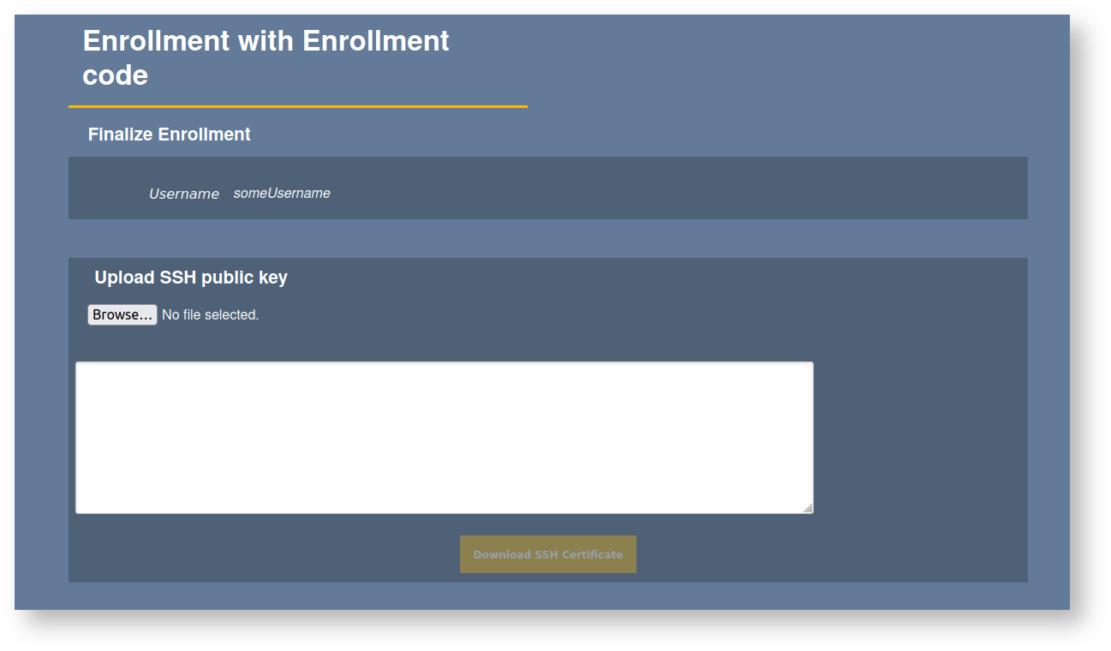Select the Username field label
This screenshot has width=1111, height=651.
point(183,194)
